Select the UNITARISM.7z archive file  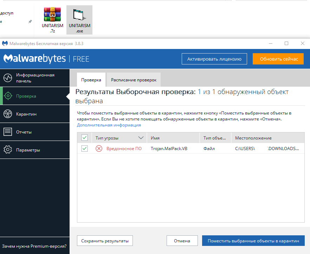click(52, 20)
